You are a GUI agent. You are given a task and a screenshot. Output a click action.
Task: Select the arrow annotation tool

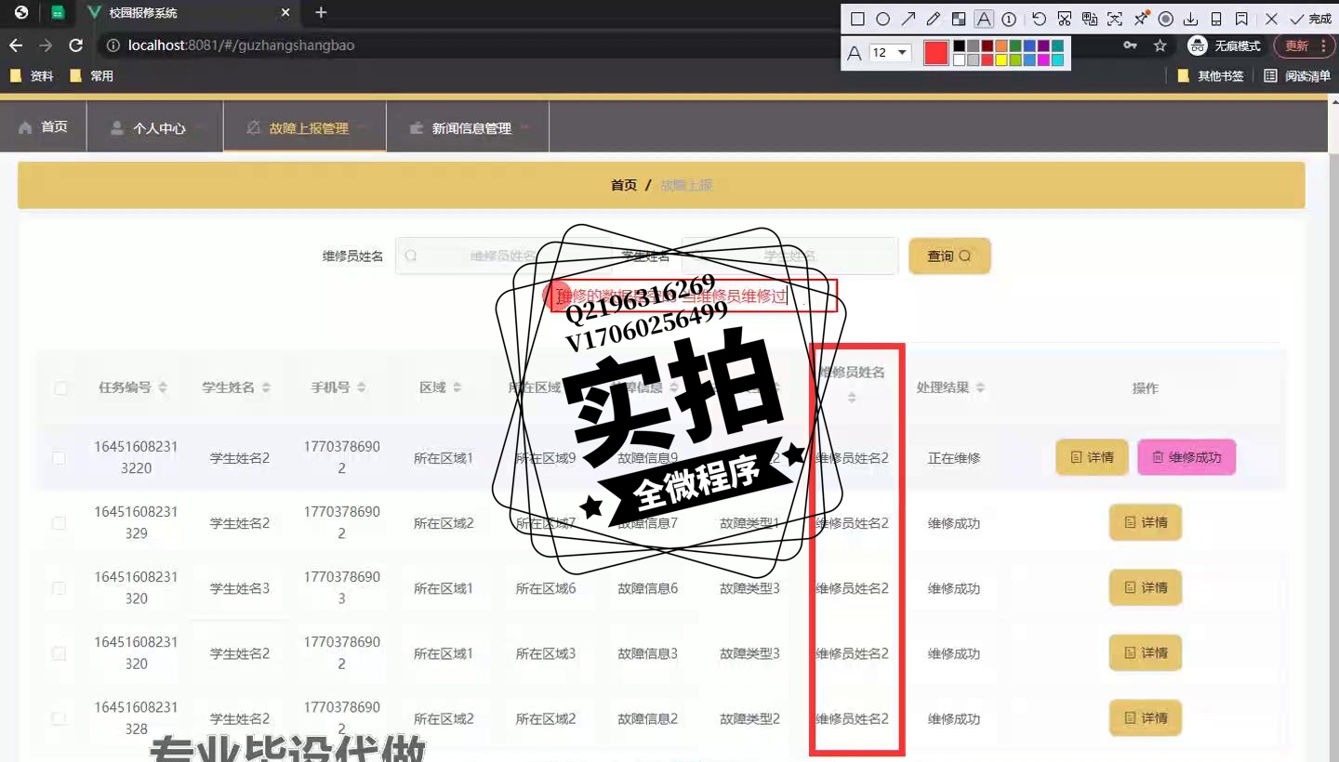(x=908, y=19)
